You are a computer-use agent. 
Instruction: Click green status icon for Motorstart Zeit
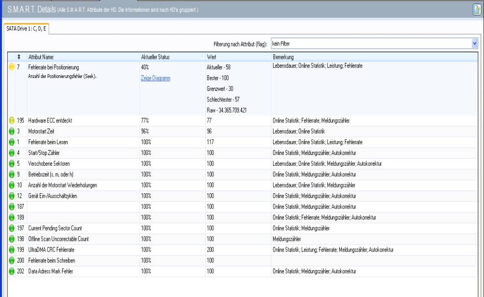pyautogui.click(x=11, y=131)
